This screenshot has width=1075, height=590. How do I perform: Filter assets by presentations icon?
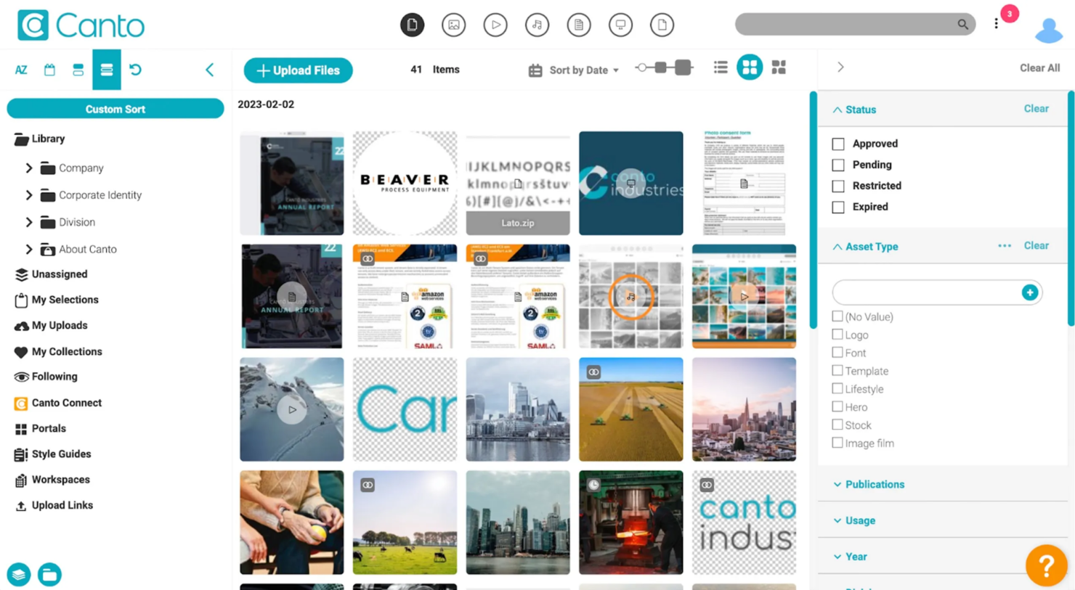point(620,25)
